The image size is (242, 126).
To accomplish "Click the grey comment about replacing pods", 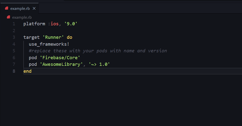I will 98,51.
